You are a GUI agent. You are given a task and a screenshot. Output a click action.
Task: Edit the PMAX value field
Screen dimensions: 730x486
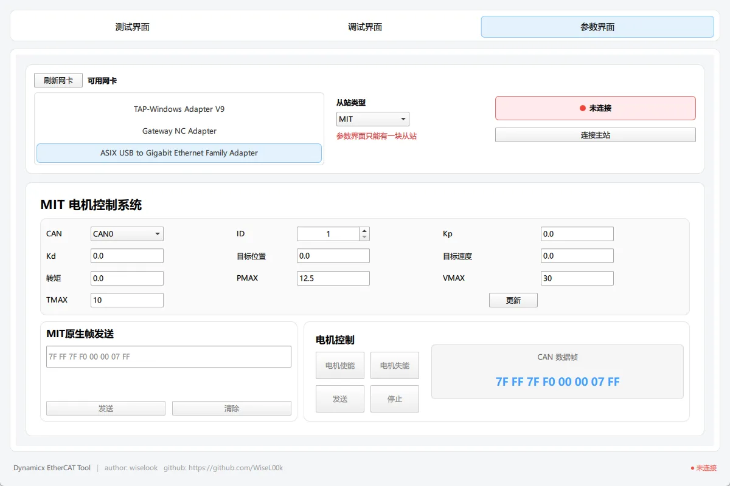[333, 278]
